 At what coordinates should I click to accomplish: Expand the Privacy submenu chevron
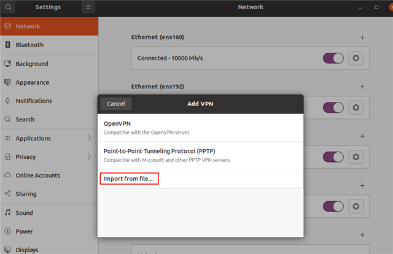click(x=89, y=157)
